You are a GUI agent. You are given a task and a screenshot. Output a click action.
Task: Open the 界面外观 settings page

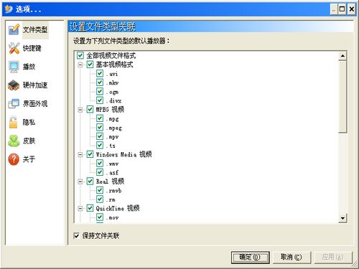coord(35,103)
